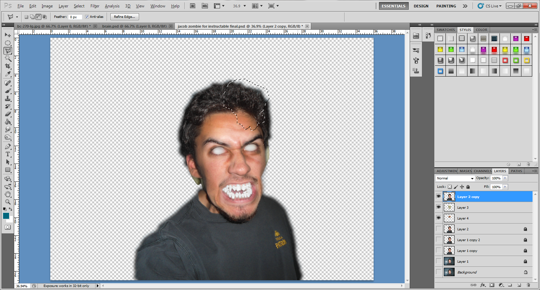The width and height of the screenshot is (540, 290).
Task: Open the Opacity slider arrow
Action: point(505,178)
